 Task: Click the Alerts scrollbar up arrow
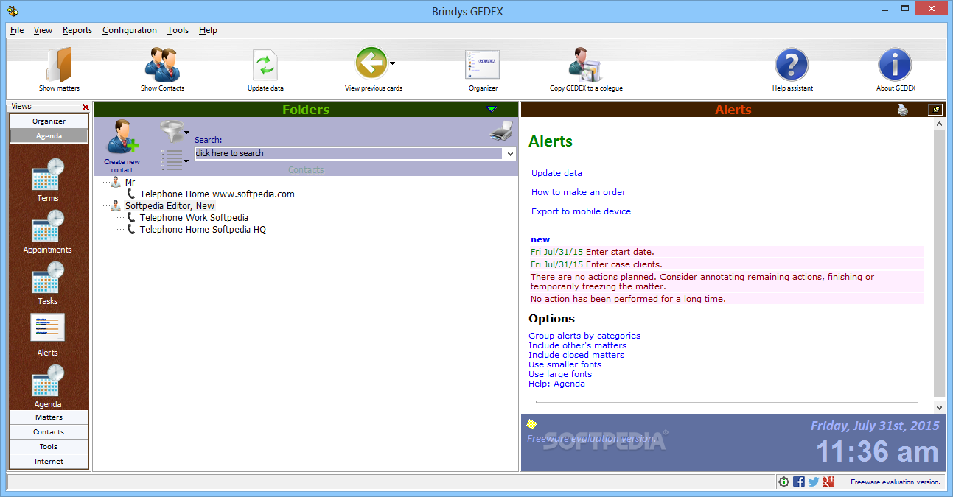(939, 125)
